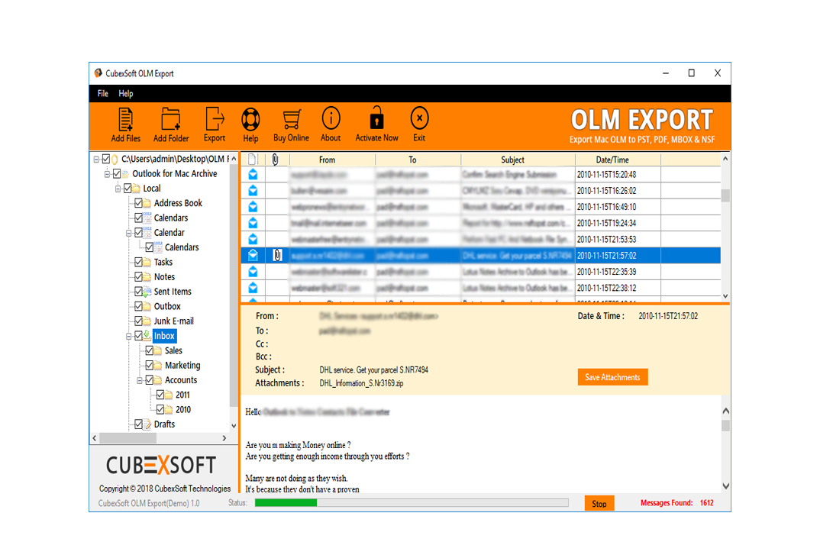Click the document type column header icon
Viewport: 820px width, 542px height.
pyautogui.click(x=252, y=160)
